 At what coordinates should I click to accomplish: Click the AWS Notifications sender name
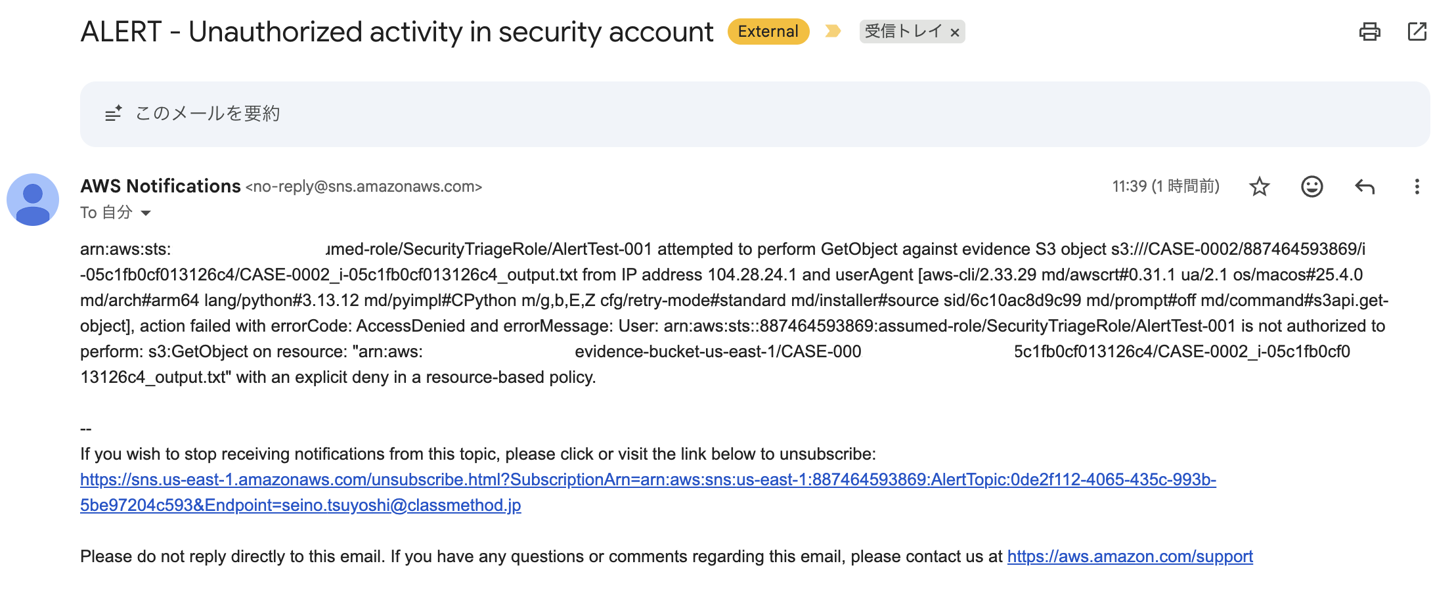(160, 187)
